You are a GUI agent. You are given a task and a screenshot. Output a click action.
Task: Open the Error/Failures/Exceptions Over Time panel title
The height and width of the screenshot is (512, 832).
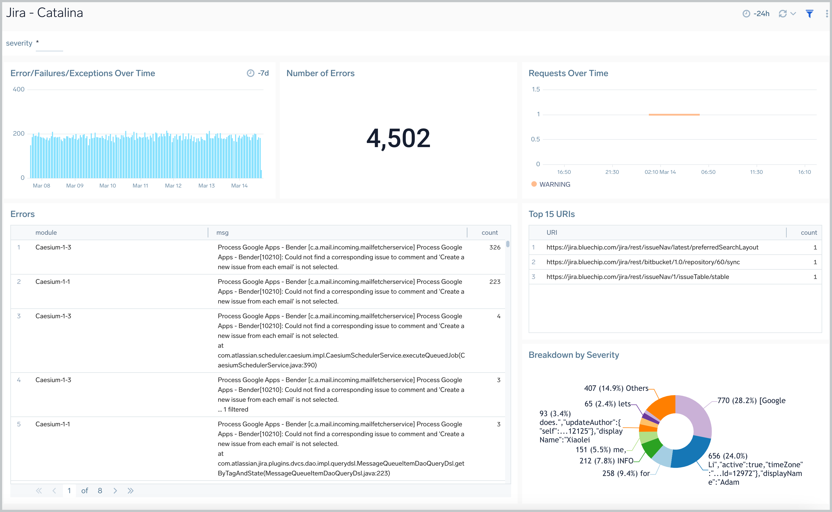coord(83,73)
